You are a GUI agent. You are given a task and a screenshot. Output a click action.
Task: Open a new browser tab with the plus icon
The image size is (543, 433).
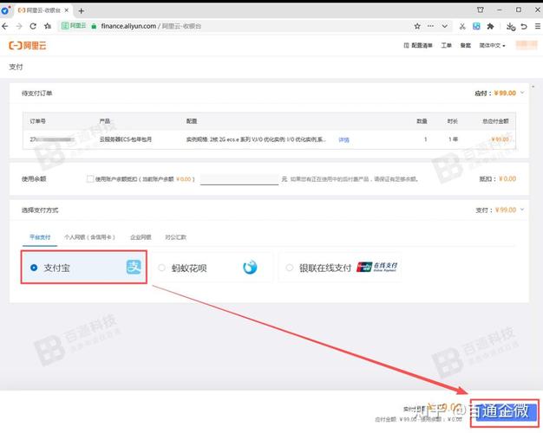tap(81, 11)
